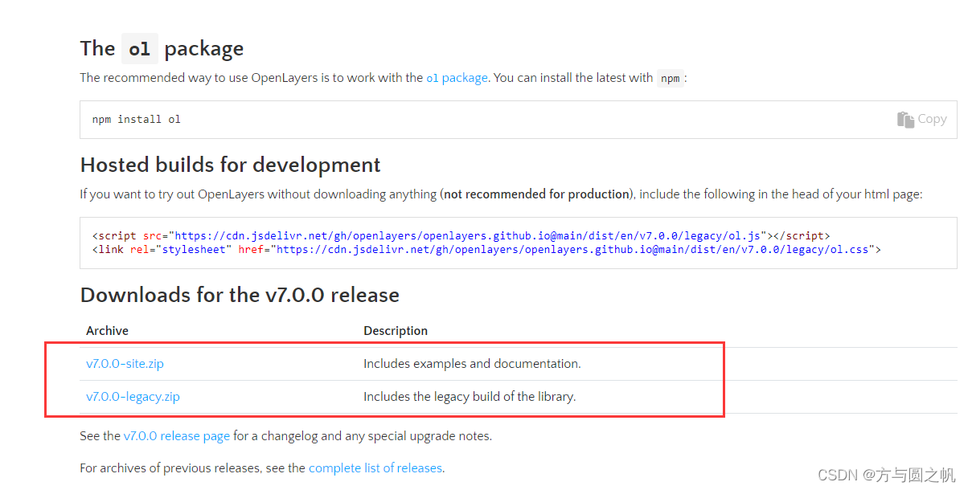The image size is (968, 490).
Task: Download v7.0.0-legacy.zip archive
Action: (133, 396)
